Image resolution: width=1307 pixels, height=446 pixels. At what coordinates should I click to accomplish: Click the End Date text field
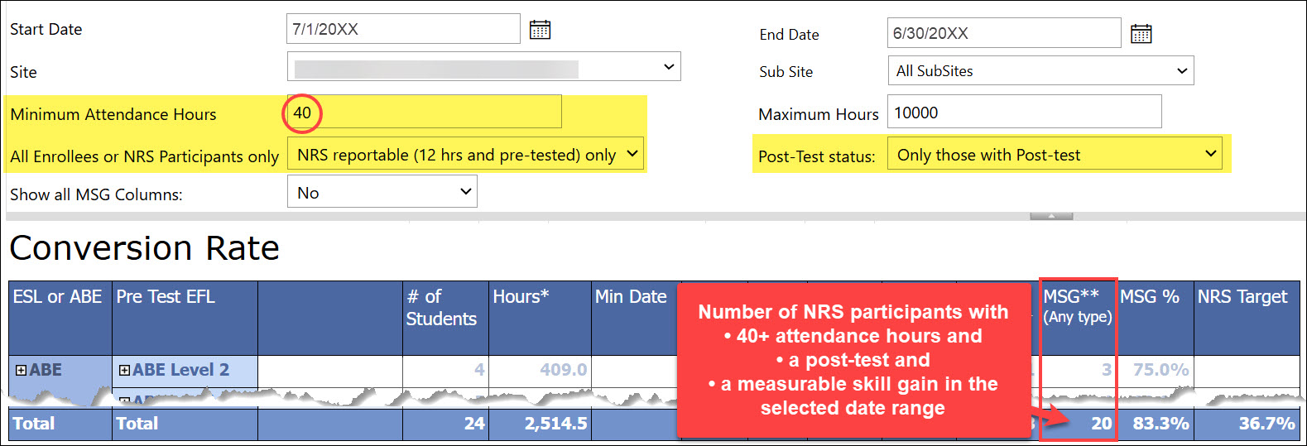(1003, 33)
